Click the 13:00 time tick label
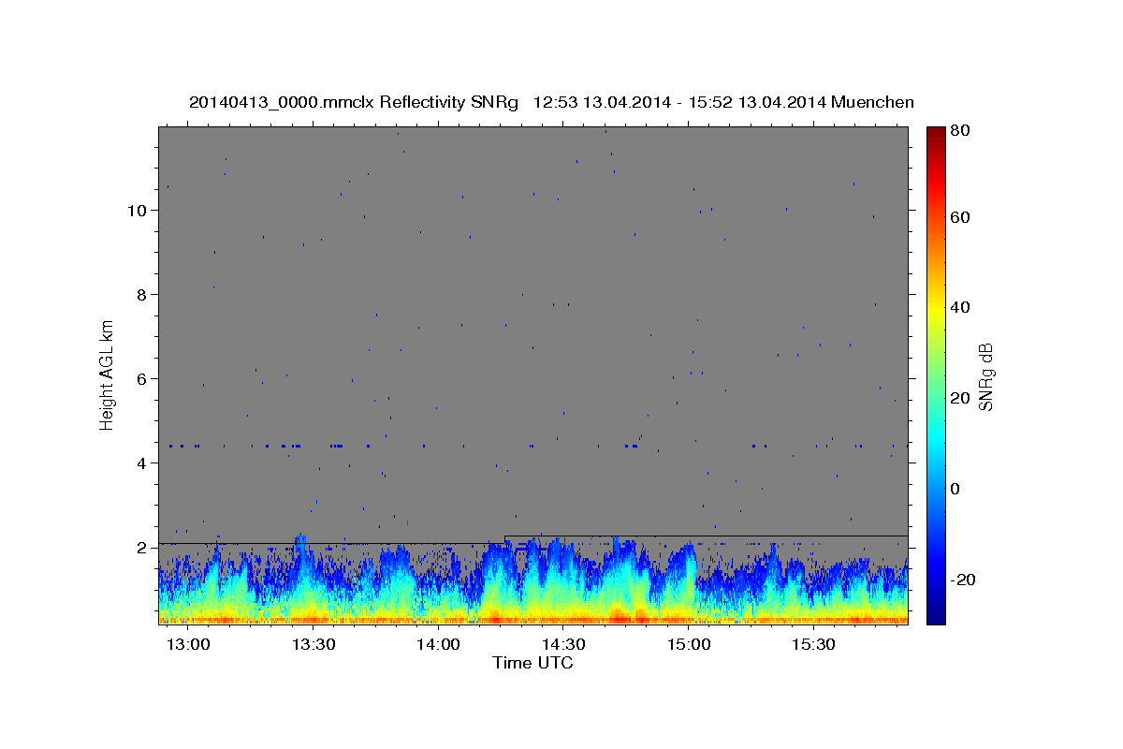This screenshot has height=749, width=1123. pyautogui.click(x=189, y=645)
